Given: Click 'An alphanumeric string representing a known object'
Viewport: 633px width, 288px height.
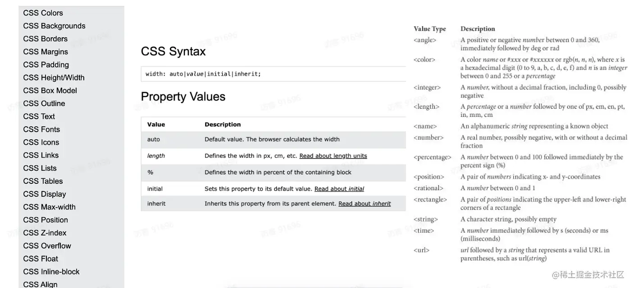Looking at the screenshot, I should click(534, 126).
